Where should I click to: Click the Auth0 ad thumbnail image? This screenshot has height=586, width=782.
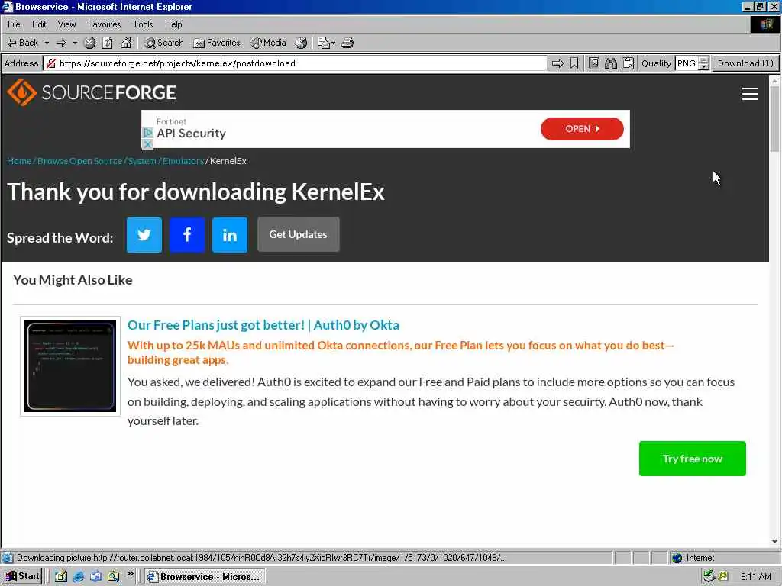[70, 366]
